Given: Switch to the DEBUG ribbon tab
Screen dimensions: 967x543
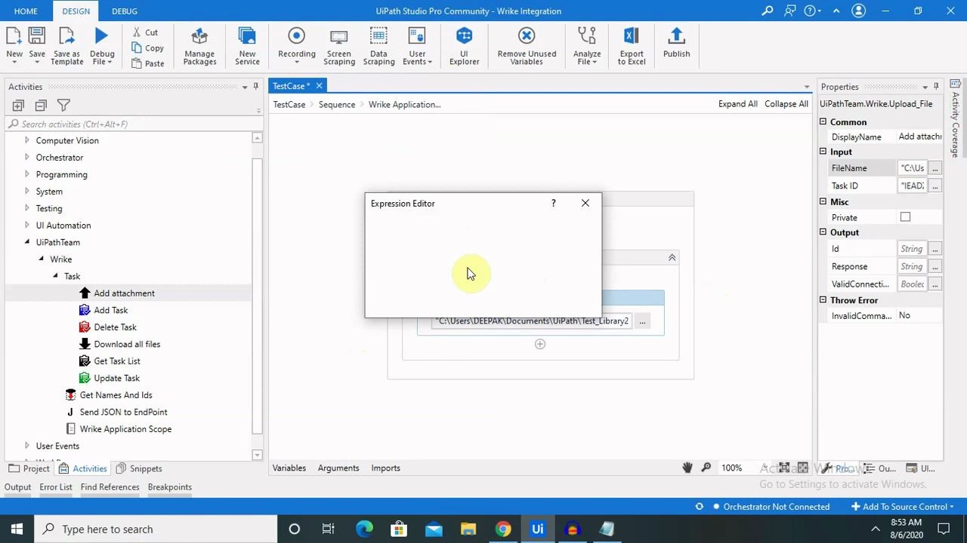Looking at the screenshot, I should pyautogui.click(x=124, y=11).
